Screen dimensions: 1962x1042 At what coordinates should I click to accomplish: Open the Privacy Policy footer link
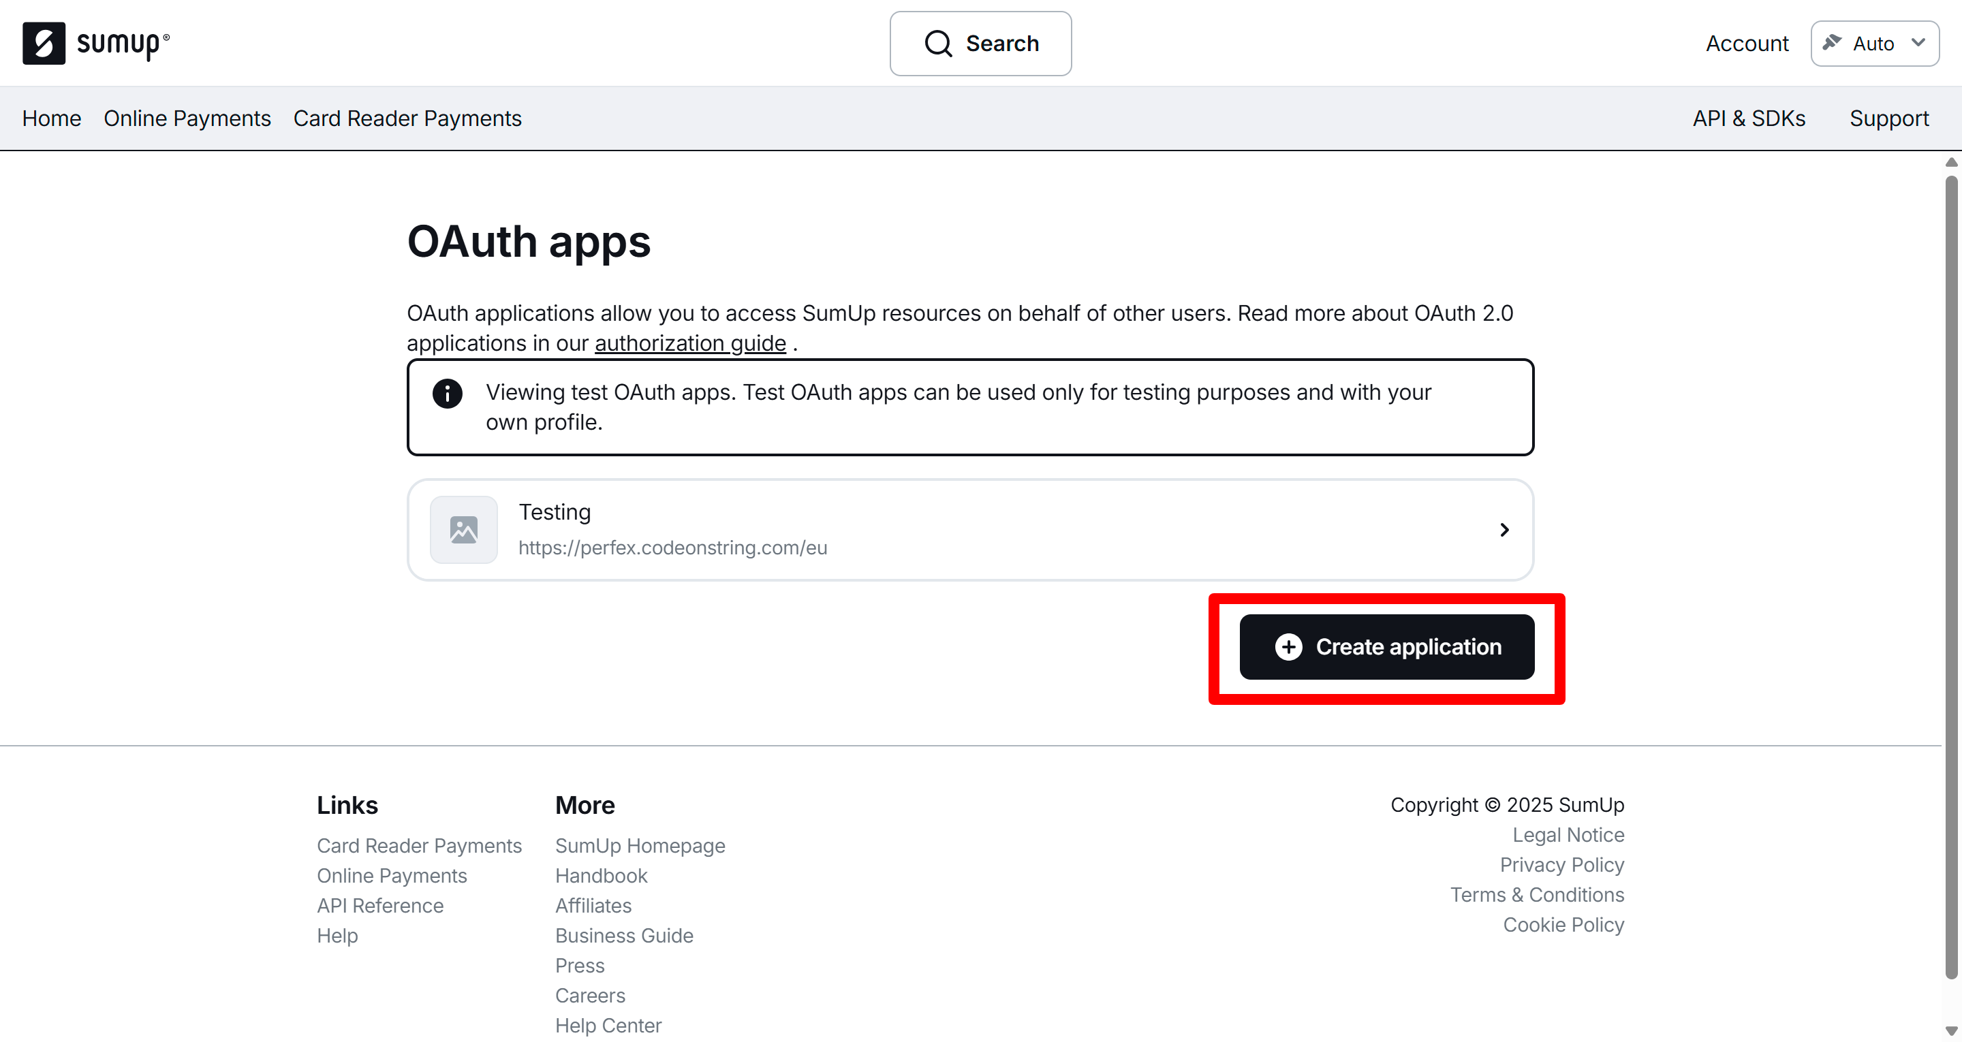tap(1561, 864)
